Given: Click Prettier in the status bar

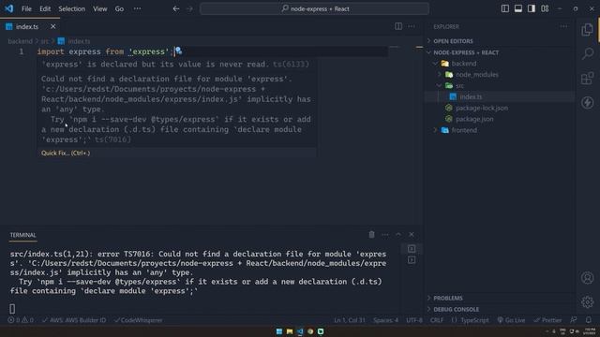Looking at the screenshot, I should (x=547, y=320).
